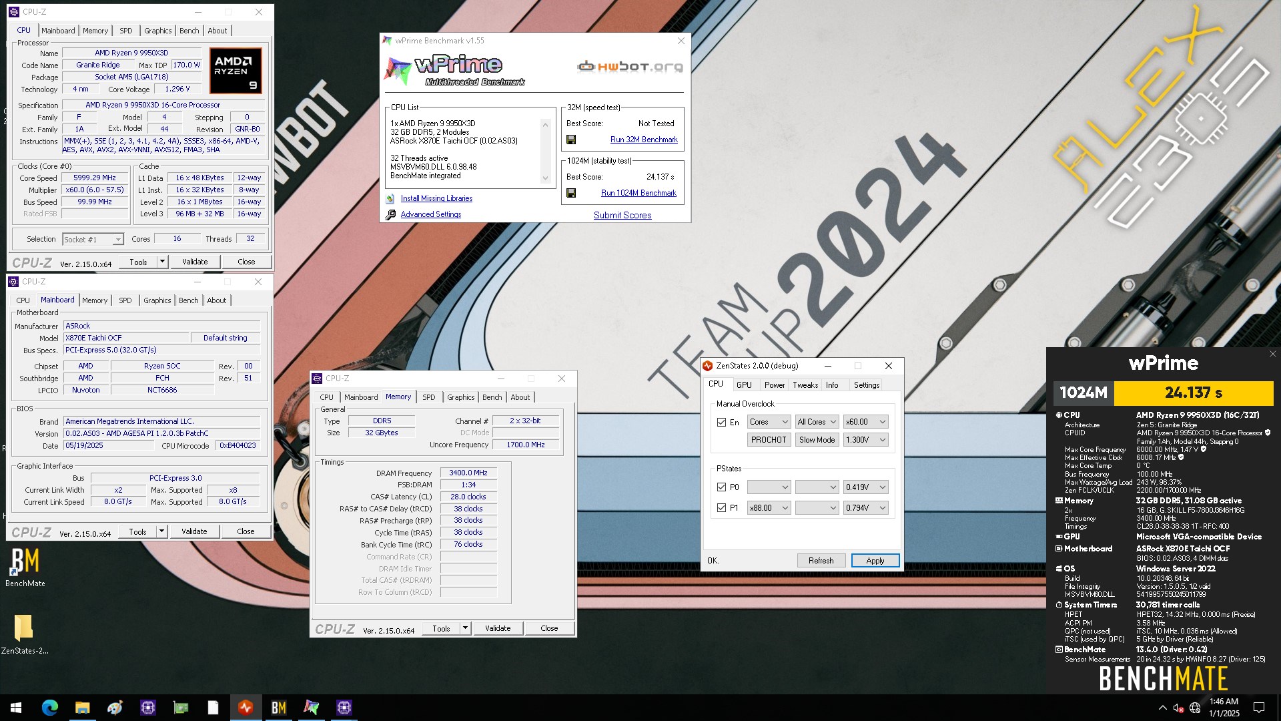Viewport: 1281px width, 721px height.
Task: Click the rightmost CPU-Z taskbar icon
Action: 344,708
